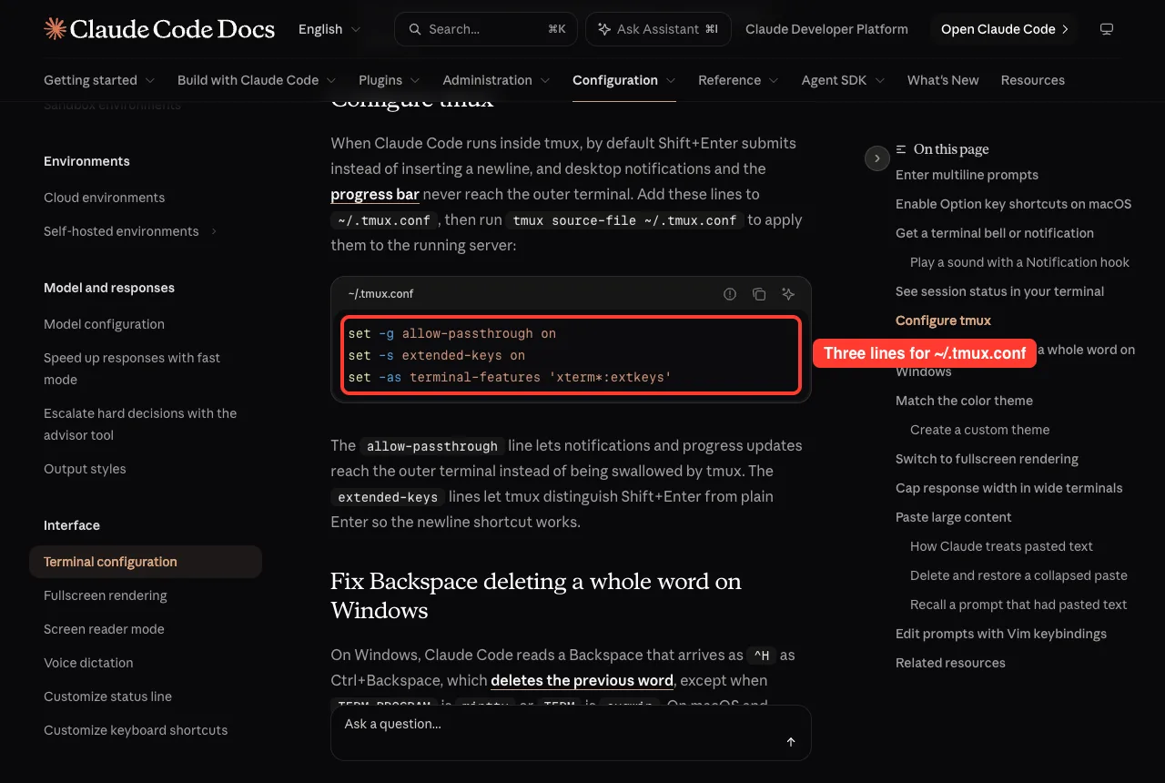Open Escalate hard decisions with the advisor tool
Screen dimensions: 1165x783
140,424
